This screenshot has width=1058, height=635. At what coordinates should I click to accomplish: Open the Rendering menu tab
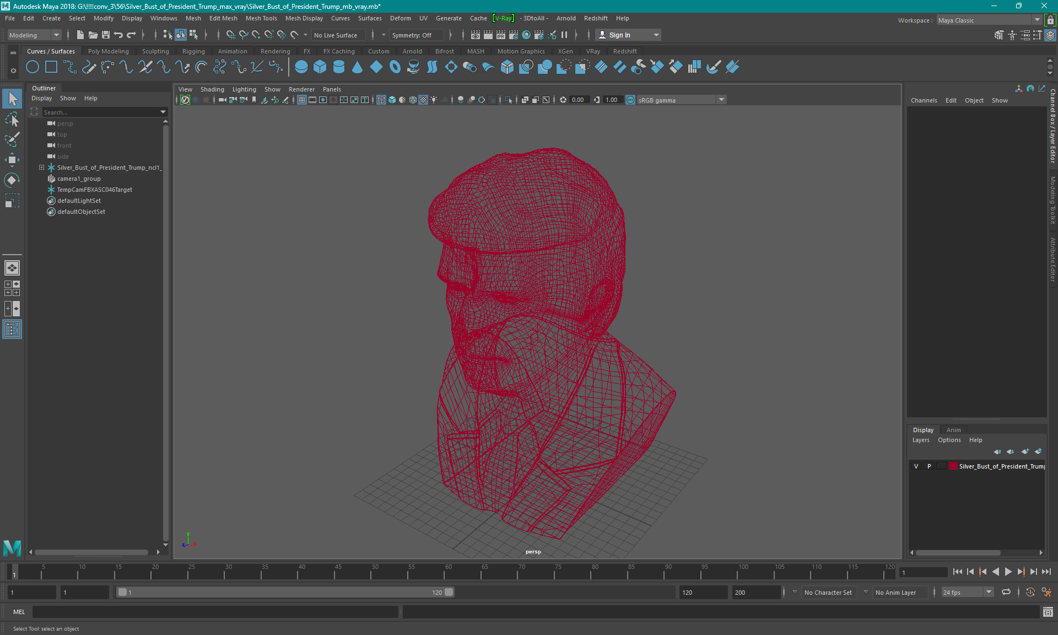pyautogui.click(x=275, y=51)
